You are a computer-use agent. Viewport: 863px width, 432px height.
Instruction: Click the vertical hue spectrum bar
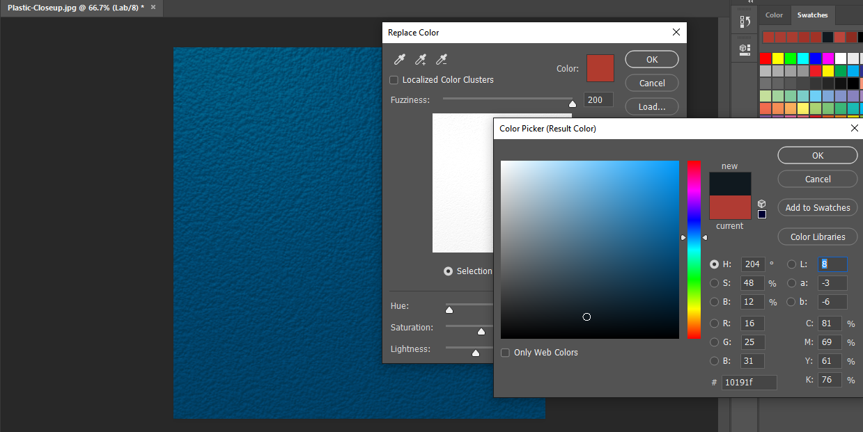click(x=694, y=250)
